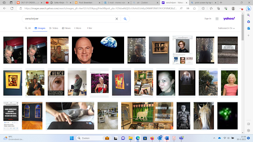Viewport: 253px width, 142px height.
Task: Open the woman in pink top thumbnail
Action: coord(229,83)
